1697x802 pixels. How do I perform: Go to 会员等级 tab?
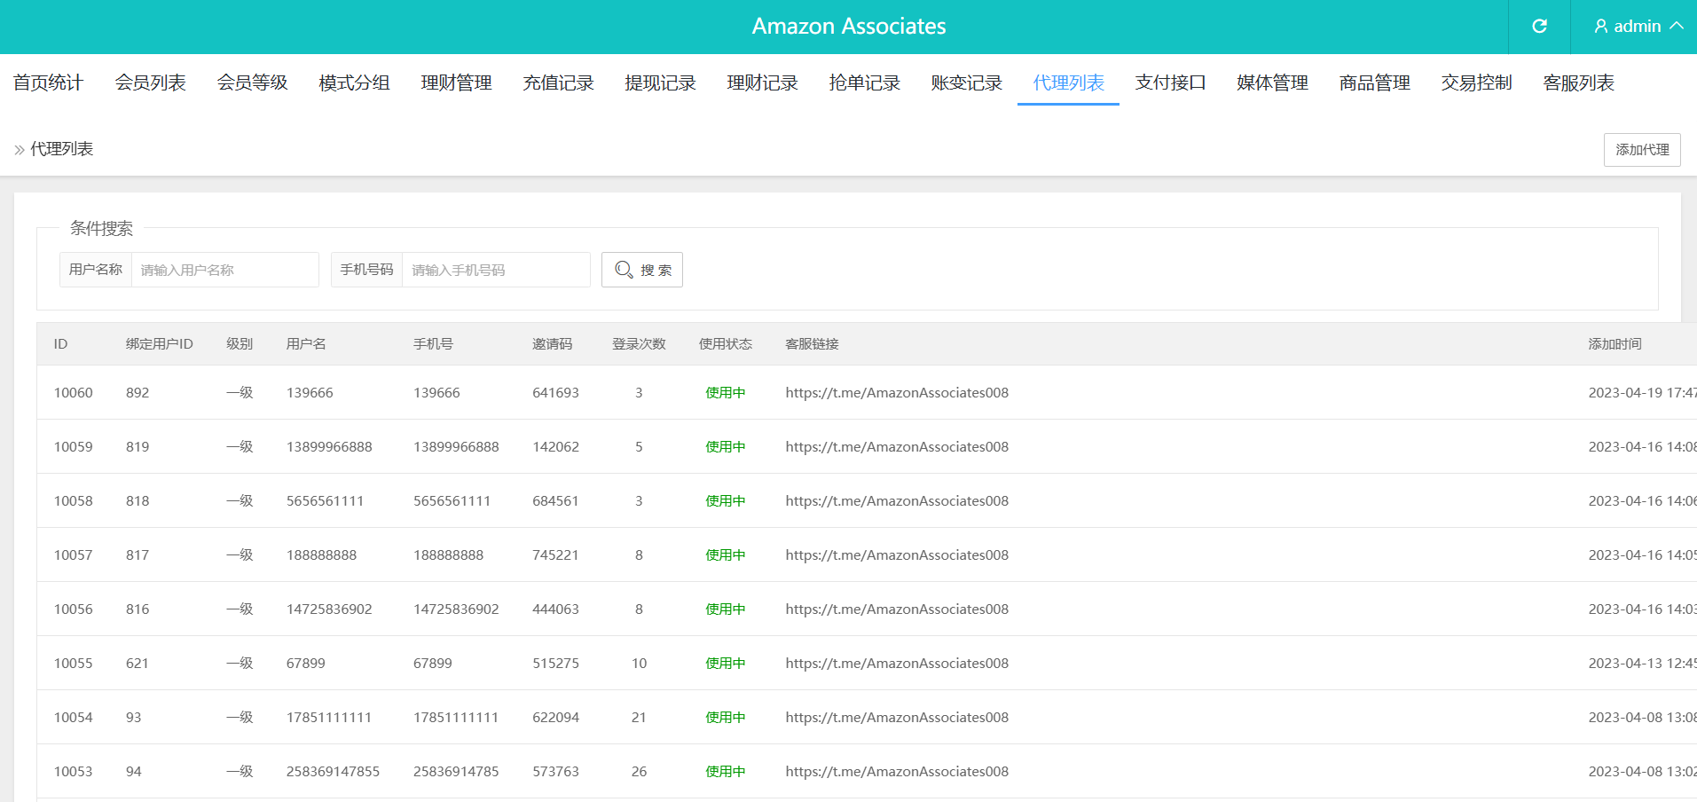pos(253,83)
